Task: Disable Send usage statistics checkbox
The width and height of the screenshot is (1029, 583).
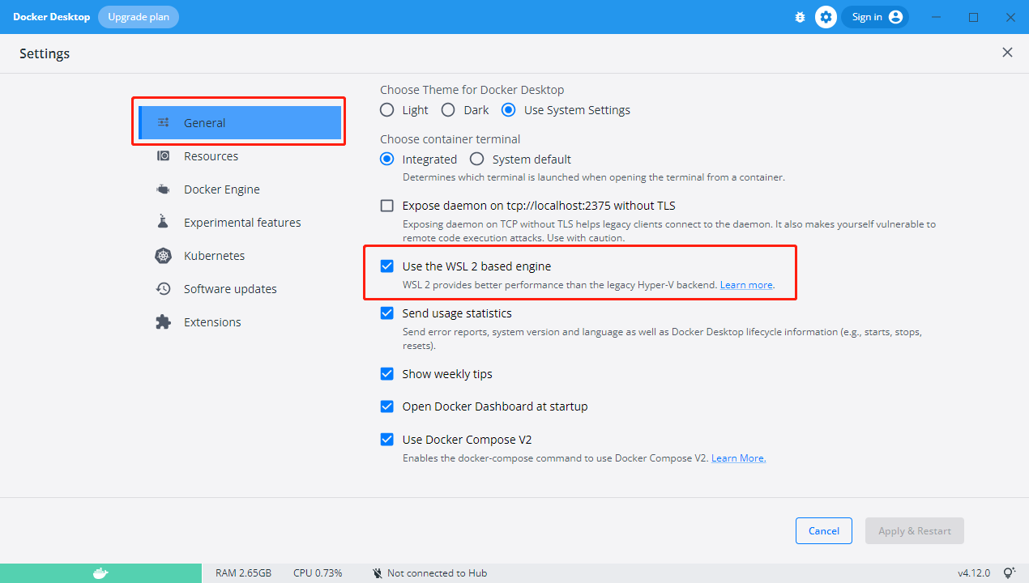Action: coord(387,313)
